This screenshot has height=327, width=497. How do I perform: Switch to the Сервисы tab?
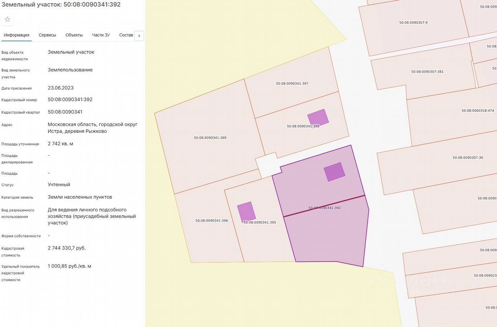coord(47,35)
